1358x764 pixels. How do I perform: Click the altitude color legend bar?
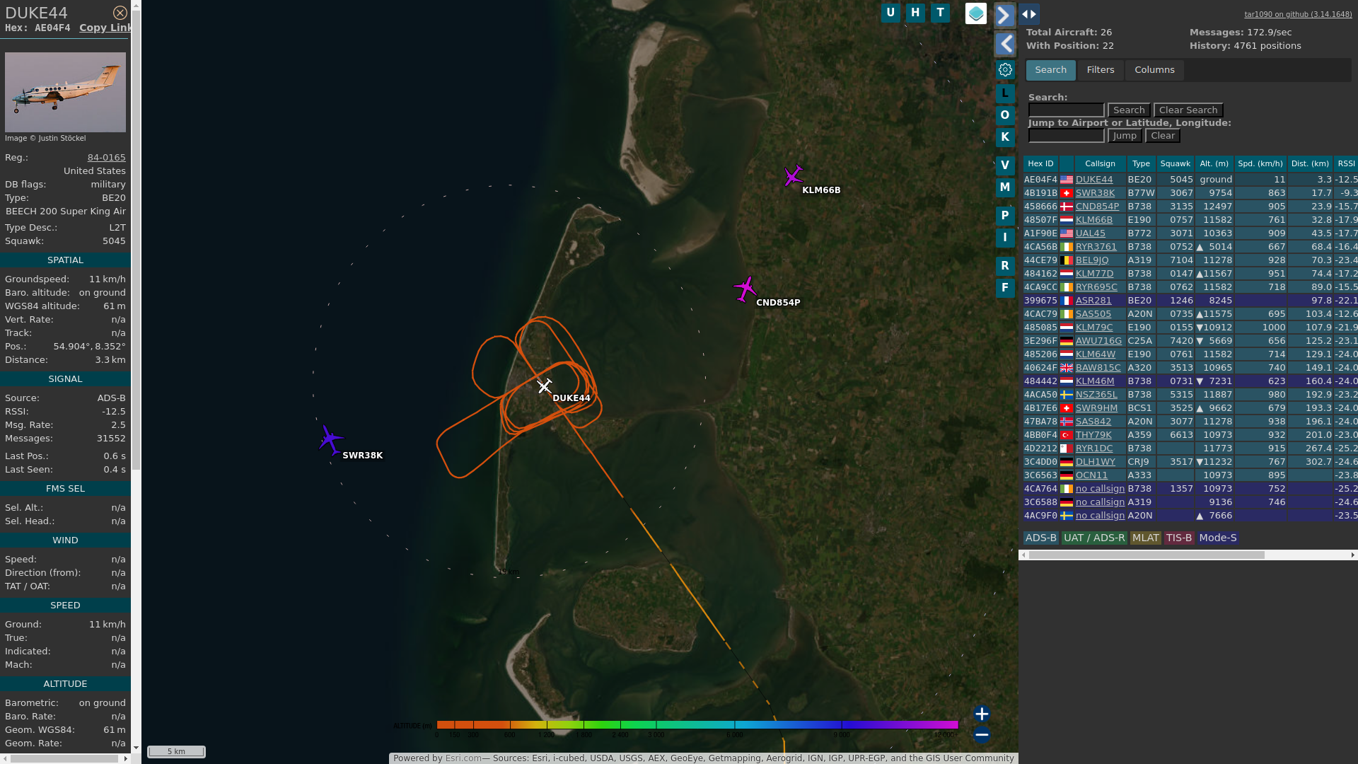tap(697, 725)
